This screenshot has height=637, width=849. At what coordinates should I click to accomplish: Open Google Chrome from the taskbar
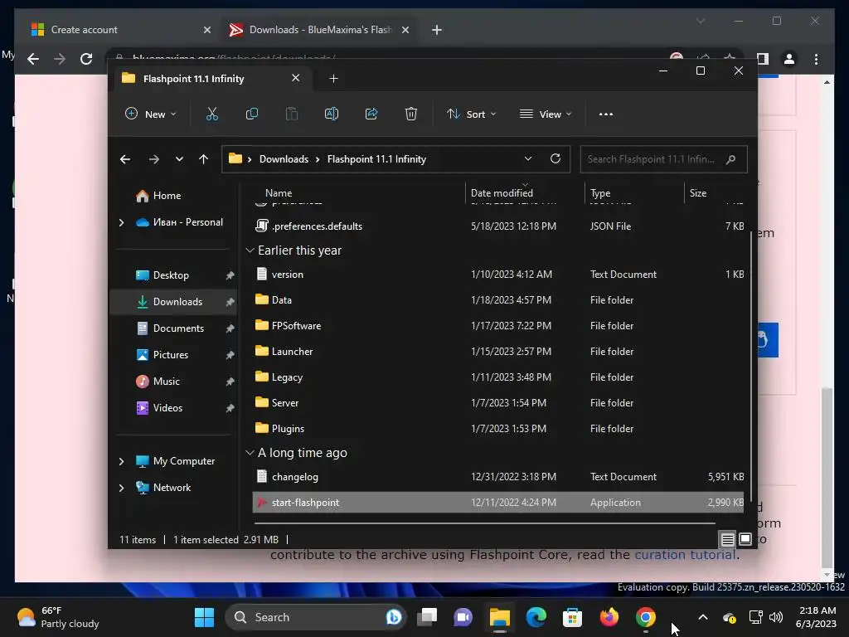(x=645, y=617)
